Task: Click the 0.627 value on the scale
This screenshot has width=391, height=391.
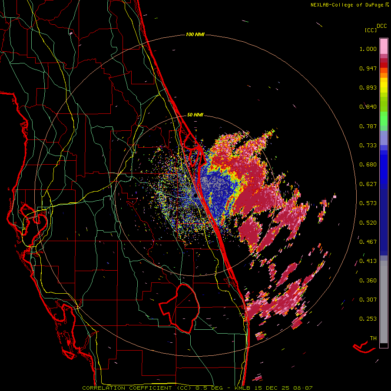Action: [368, 184]
